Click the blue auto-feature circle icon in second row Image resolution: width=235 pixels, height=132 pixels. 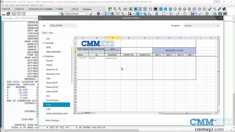138,14
